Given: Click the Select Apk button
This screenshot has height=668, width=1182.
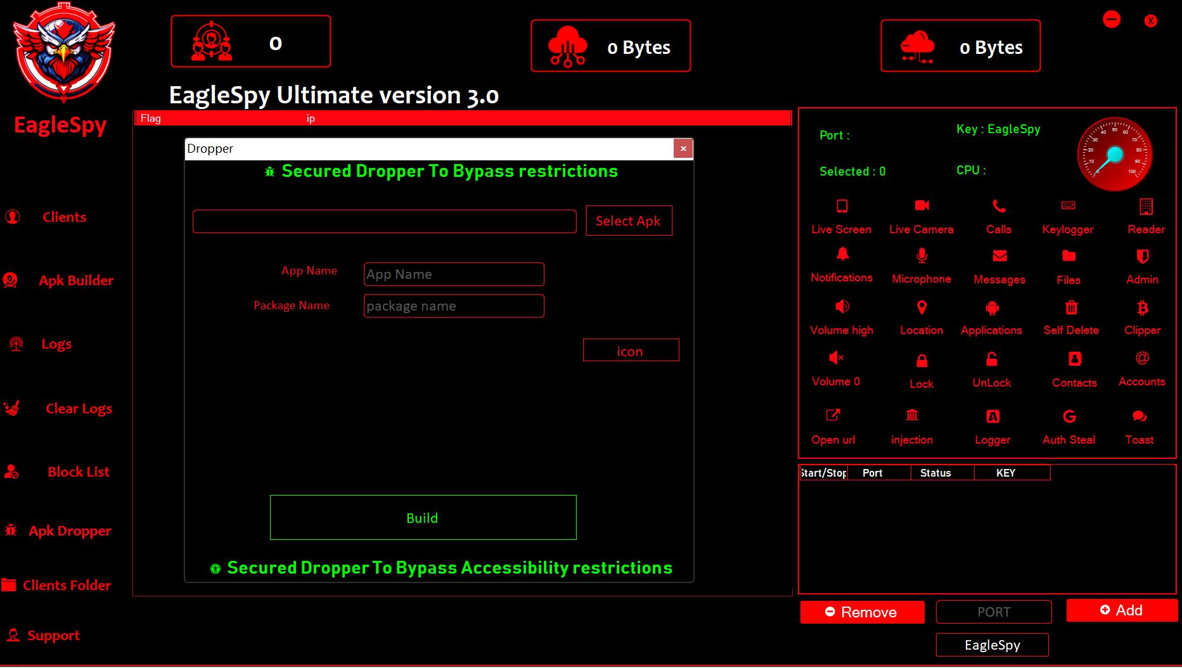Looking at the screenshot, I should (x=629, y=221).
